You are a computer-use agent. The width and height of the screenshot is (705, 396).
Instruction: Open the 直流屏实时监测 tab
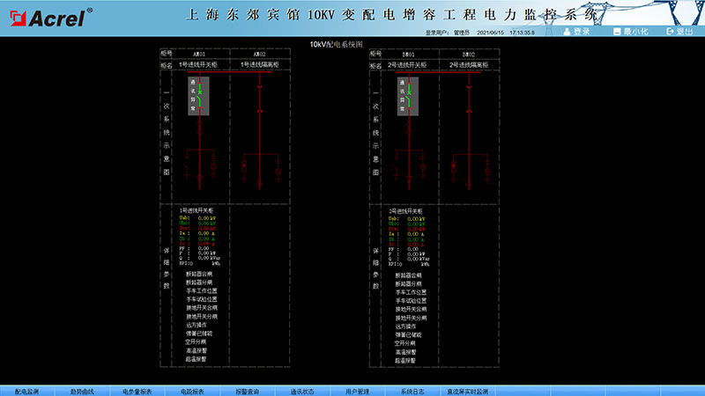[467, 390]
